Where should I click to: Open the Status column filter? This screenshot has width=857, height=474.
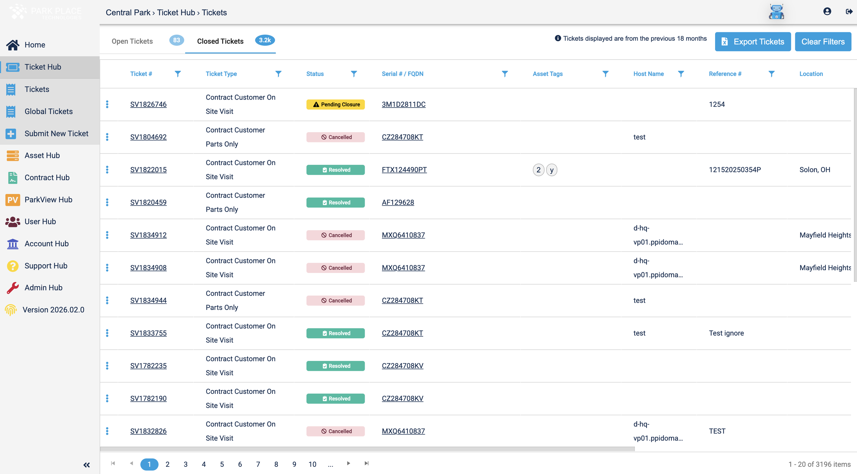pyautogui.click(x=354, y=74)
